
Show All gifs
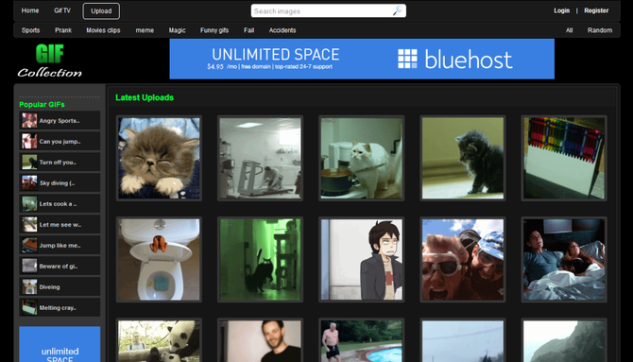[x=569, y=30]
